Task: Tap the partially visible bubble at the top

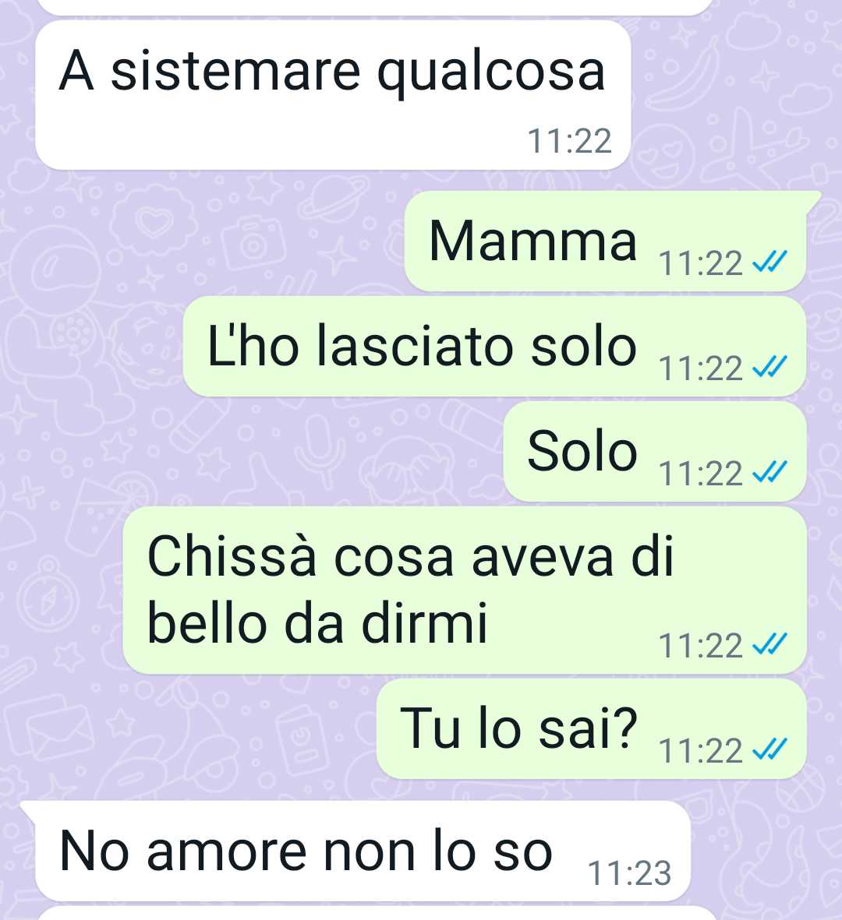Action: 376,7
